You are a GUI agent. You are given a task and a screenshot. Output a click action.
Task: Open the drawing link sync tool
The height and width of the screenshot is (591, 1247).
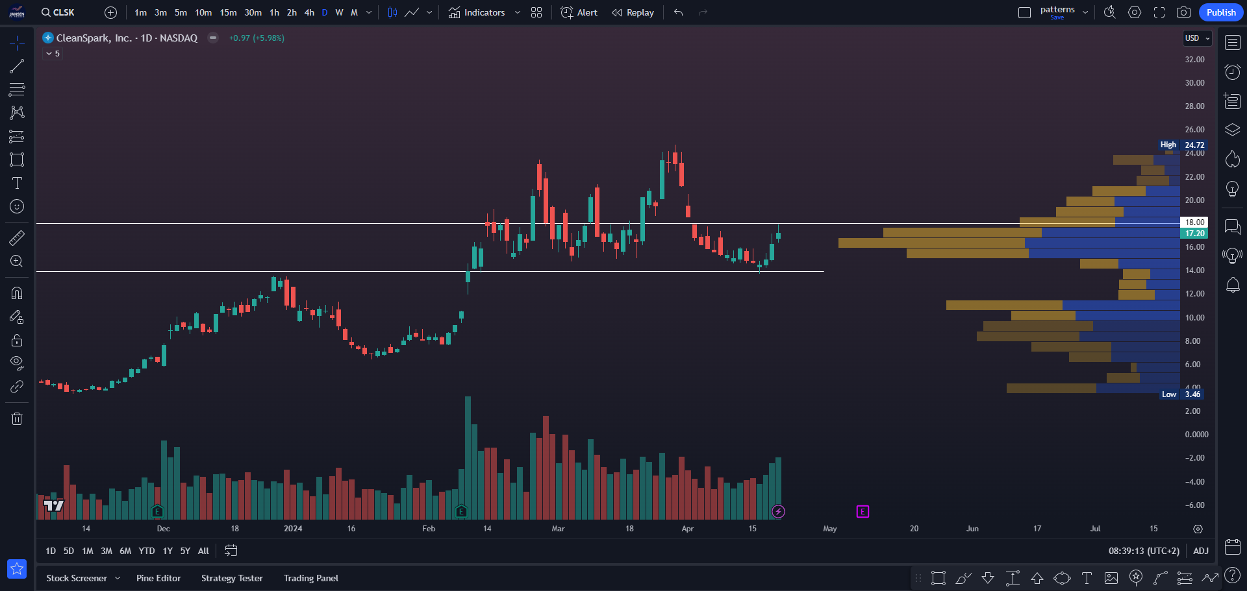tap(17, 387)
